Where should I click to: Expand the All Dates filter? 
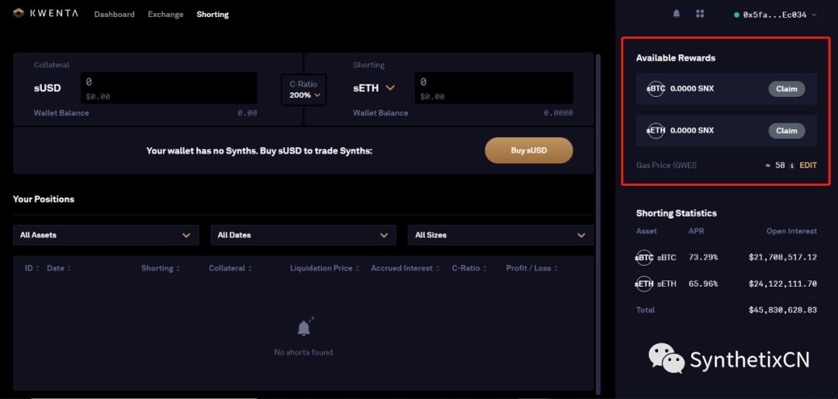coord(303,235)
